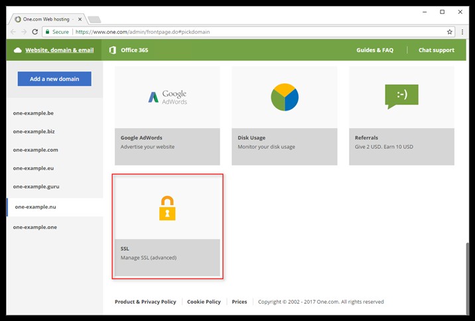Image resolution: width=475 pixels, height=321 pixels.
Task: Open the Prices link
Action: [x=239, y=302]
